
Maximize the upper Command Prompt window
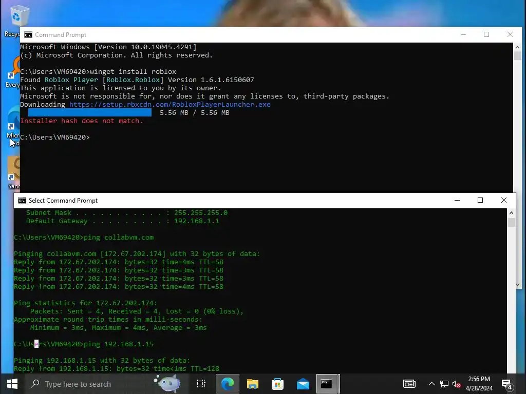click(x=486, y=34)
